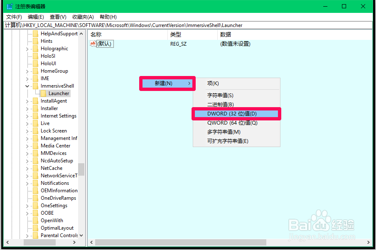Choose 多字符串值(M) from the submenu
This screenshot has width=376, height=250.
(x=224, y=132)
